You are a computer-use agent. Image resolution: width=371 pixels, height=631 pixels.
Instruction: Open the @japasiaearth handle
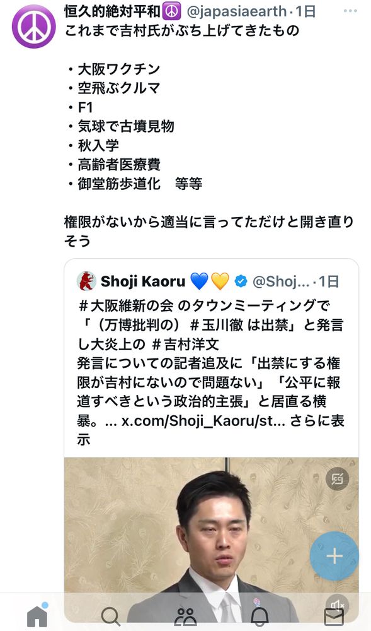(237, 11)
